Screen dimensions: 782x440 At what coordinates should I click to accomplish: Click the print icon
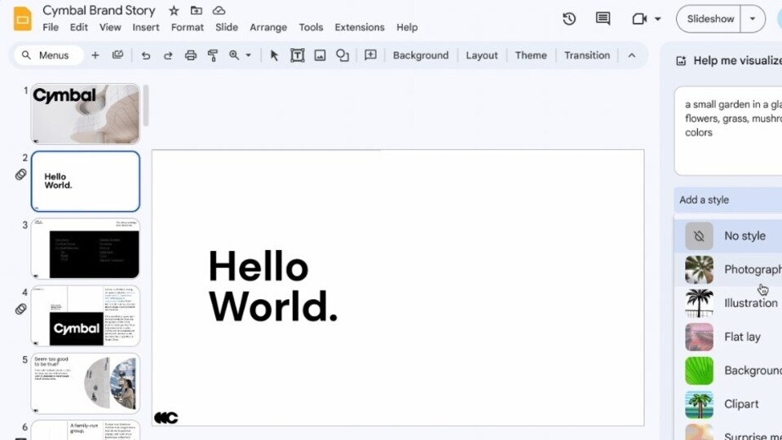coord(191,55)
